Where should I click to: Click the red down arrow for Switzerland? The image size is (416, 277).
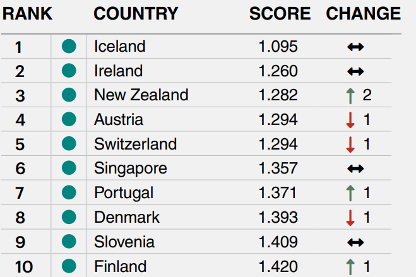pyautogui.click(x=350, y=144)
